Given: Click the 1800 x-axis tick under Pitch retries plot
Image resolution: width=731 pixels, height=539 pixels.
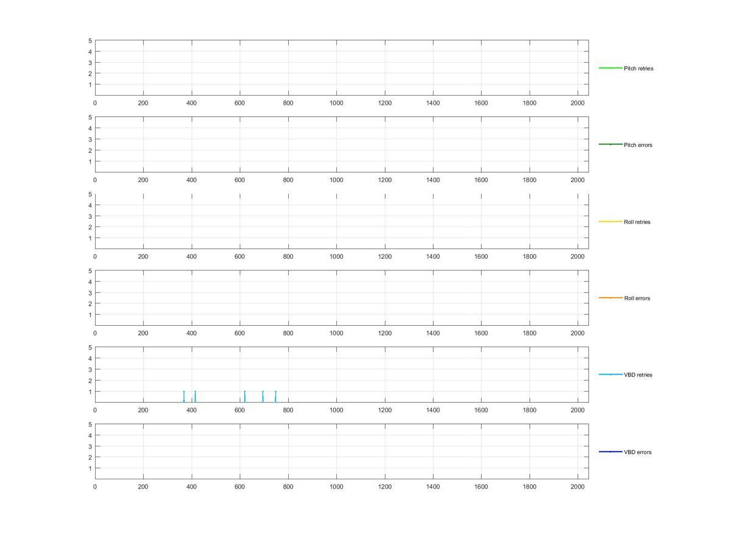Looking at the screenshot, I should (529, 104).
